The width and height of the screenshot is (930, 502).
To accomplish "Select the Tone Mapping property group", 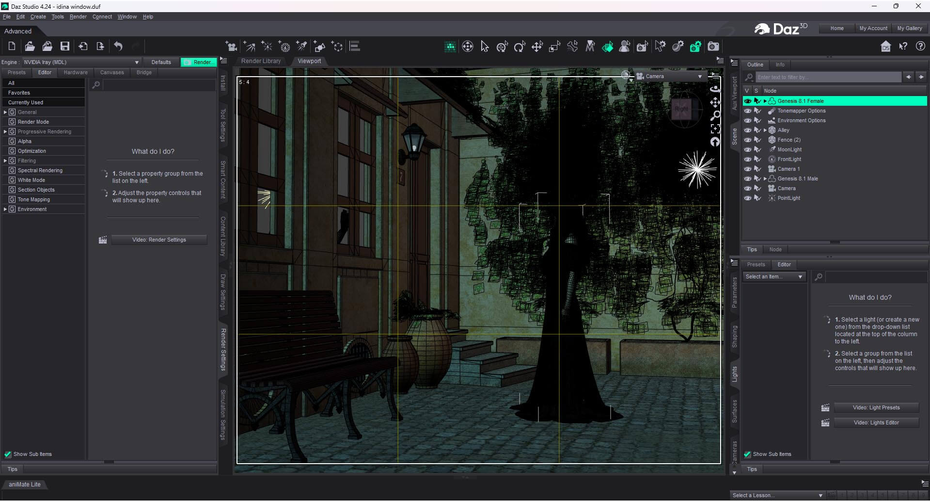I will coord(44,199).
